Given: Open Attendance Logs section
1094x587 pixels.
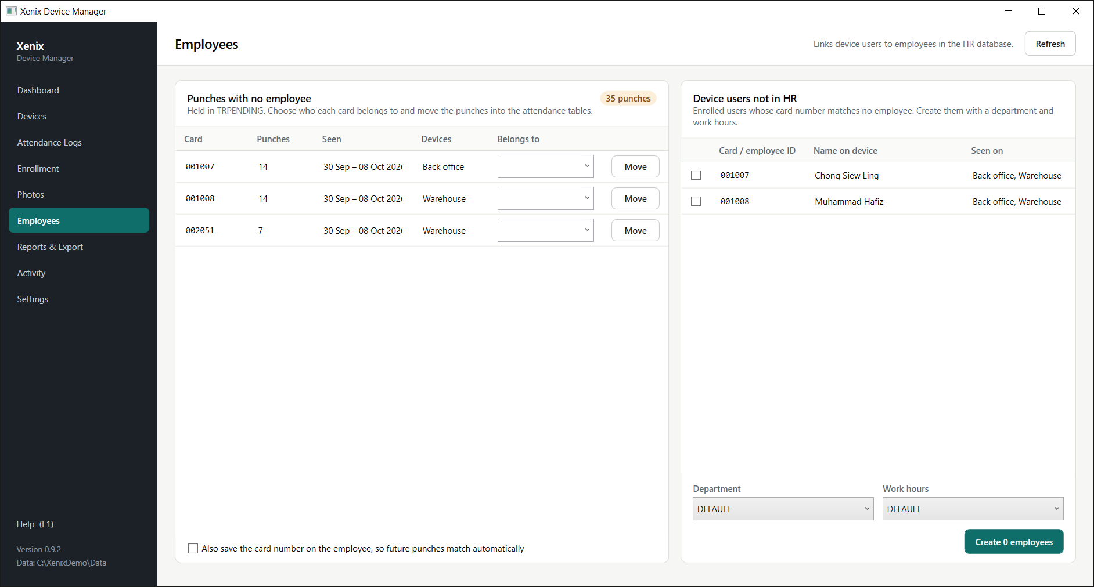Looking at the screenshot, I should (x=79, y=143).
